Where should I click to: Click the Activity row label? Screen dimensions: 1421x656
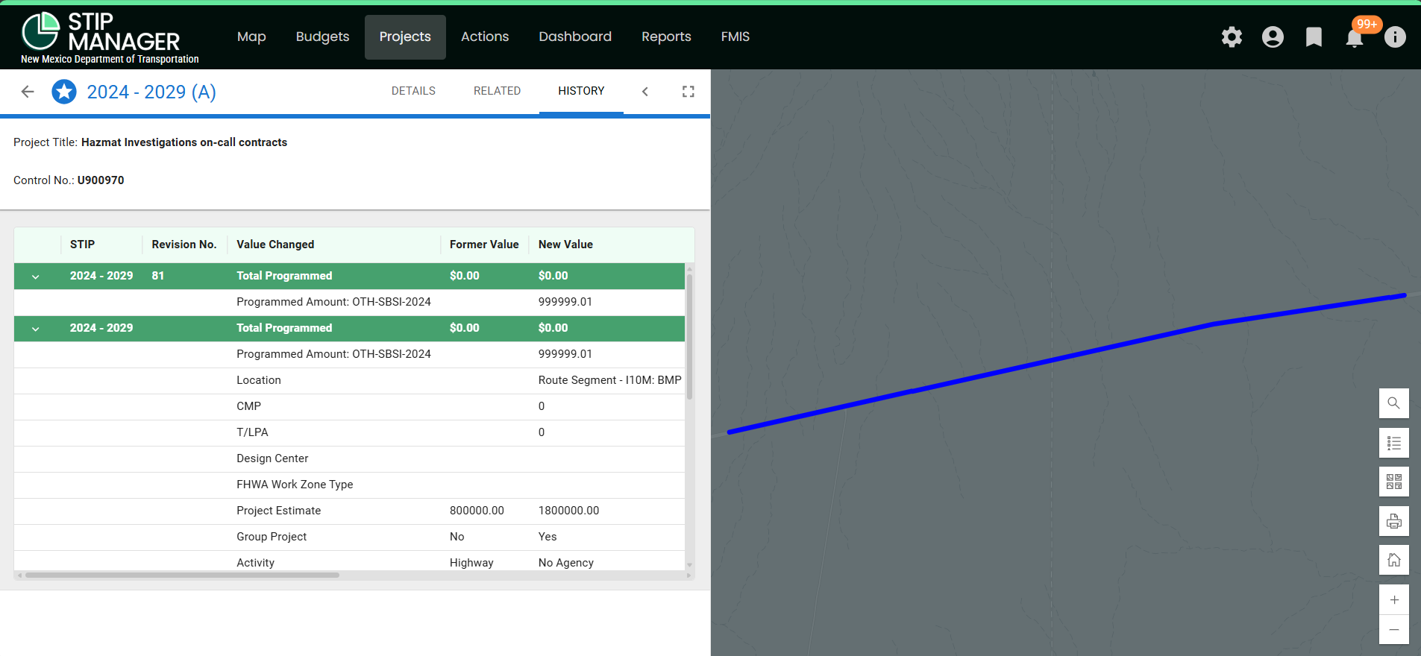[255, 563]
